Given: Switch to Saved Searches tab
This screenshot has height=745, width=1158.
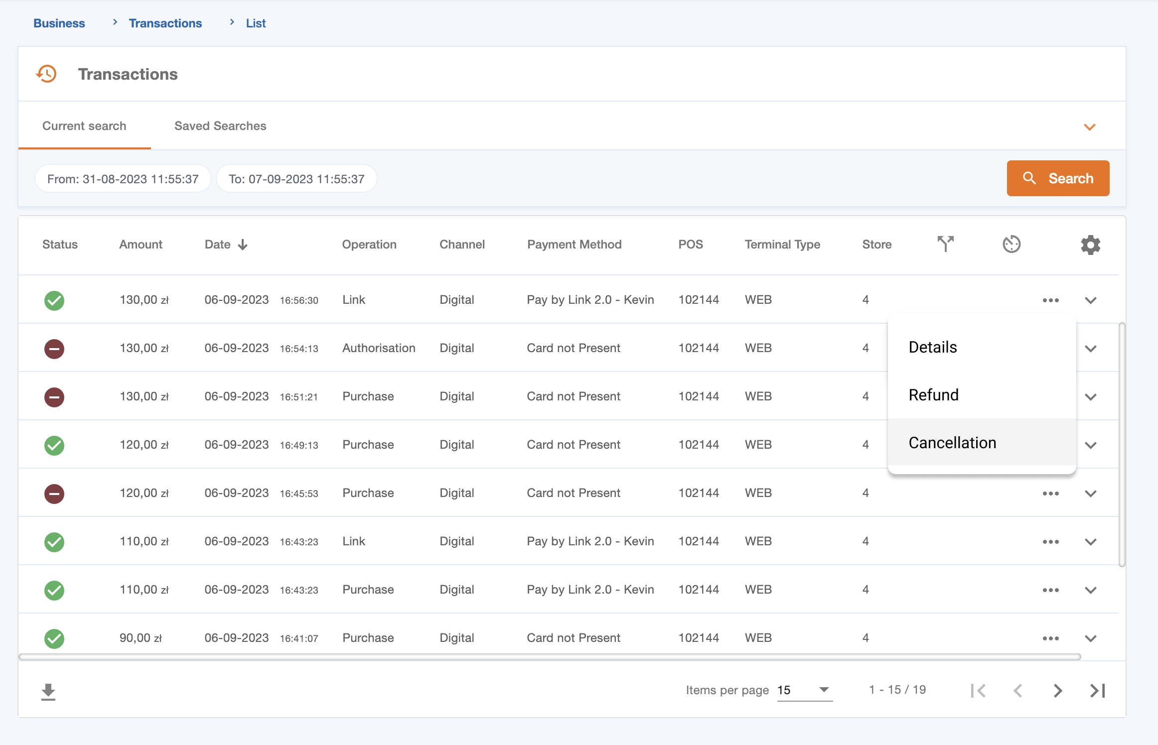Looking at the screenshot, I should pyautogui.click(x=220, y=126).
